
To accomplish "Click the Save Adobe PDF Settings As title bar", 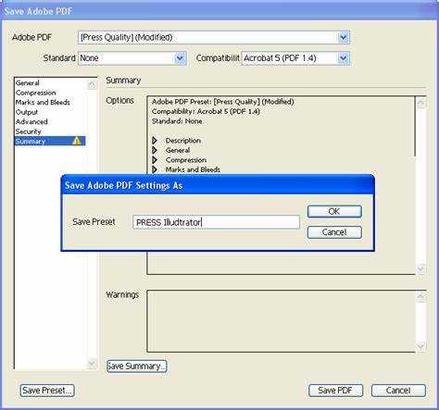I will [218, 185].
